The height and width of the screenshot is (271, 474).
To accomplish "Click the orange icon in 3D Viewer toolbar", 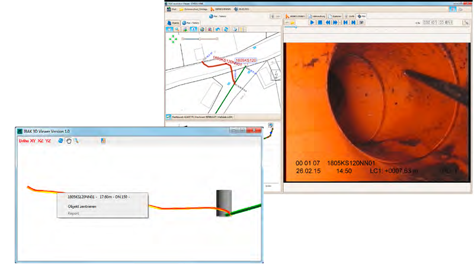I will (x=103, y=141).
